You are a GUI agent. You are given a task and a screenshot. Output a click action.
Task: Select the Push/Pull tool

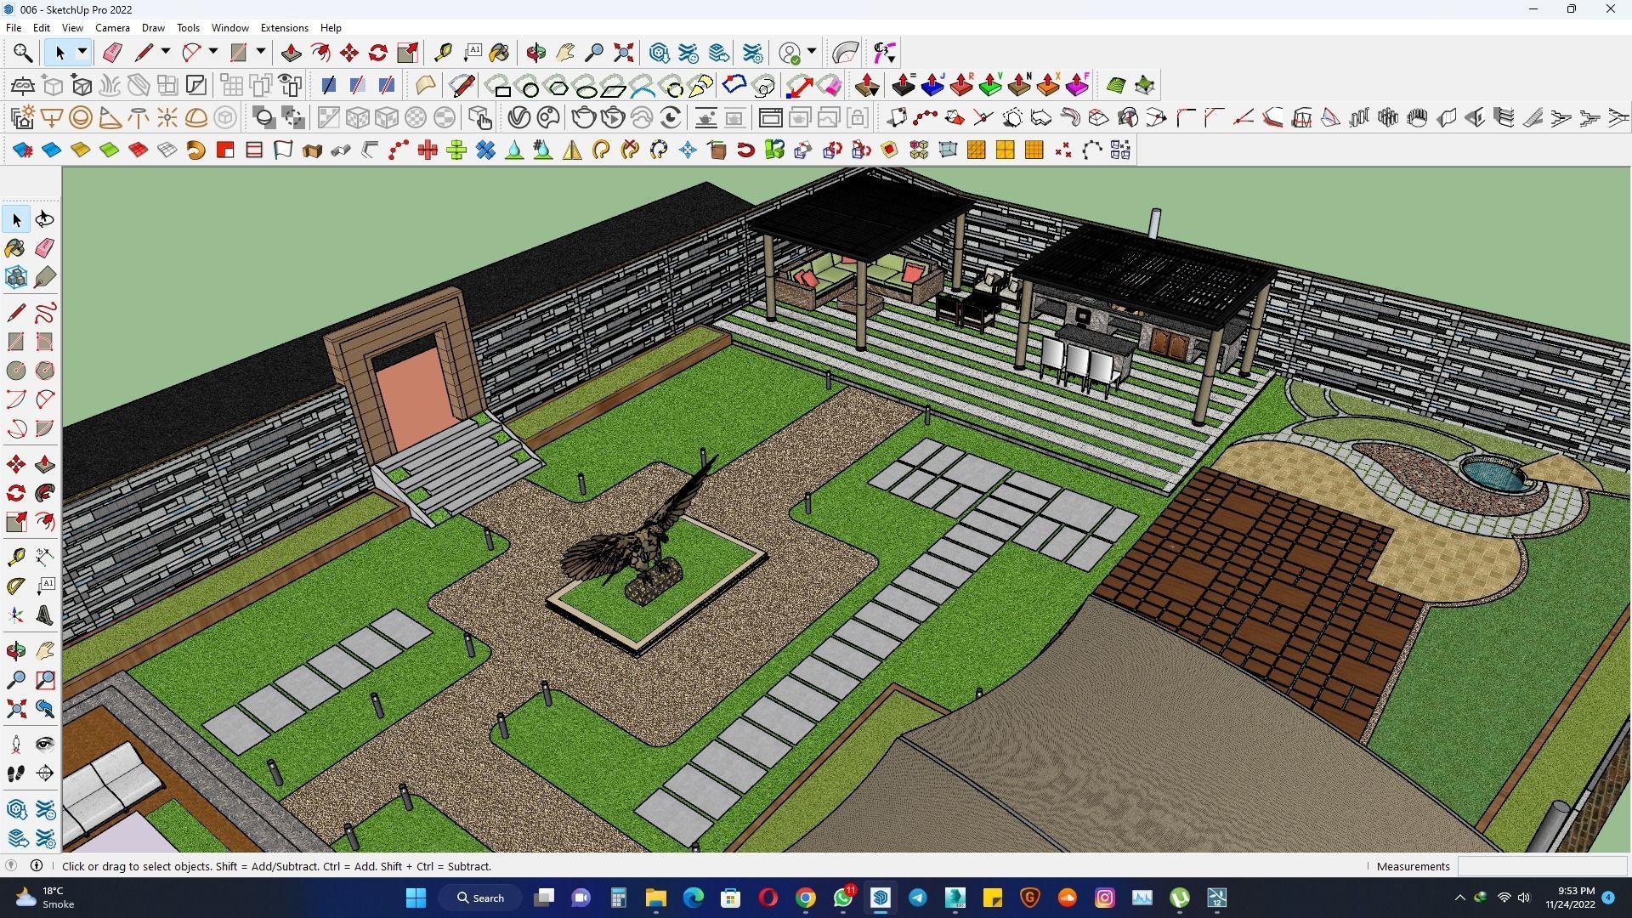291,52
